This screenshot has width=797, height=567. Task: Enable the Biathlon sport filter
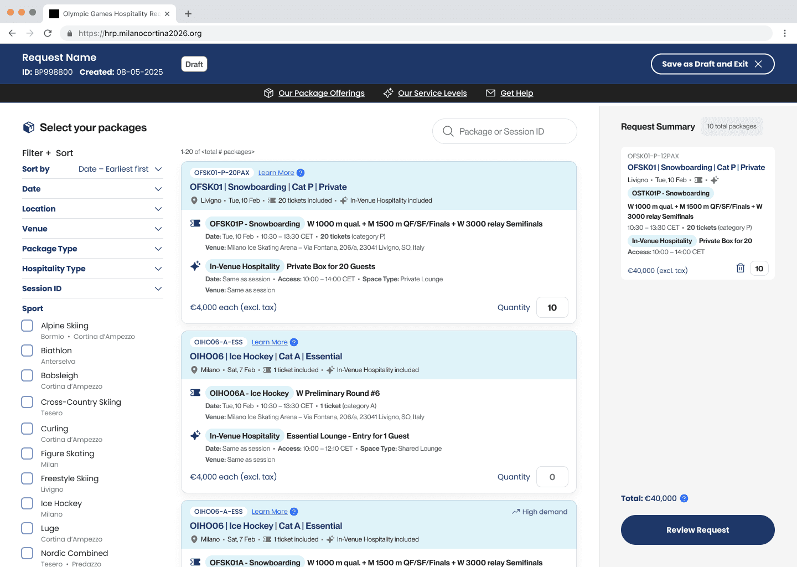27,350
